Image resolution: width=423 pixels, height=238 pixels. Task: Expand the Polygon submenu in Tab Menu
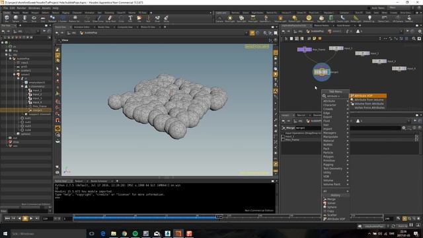(335, 157)
